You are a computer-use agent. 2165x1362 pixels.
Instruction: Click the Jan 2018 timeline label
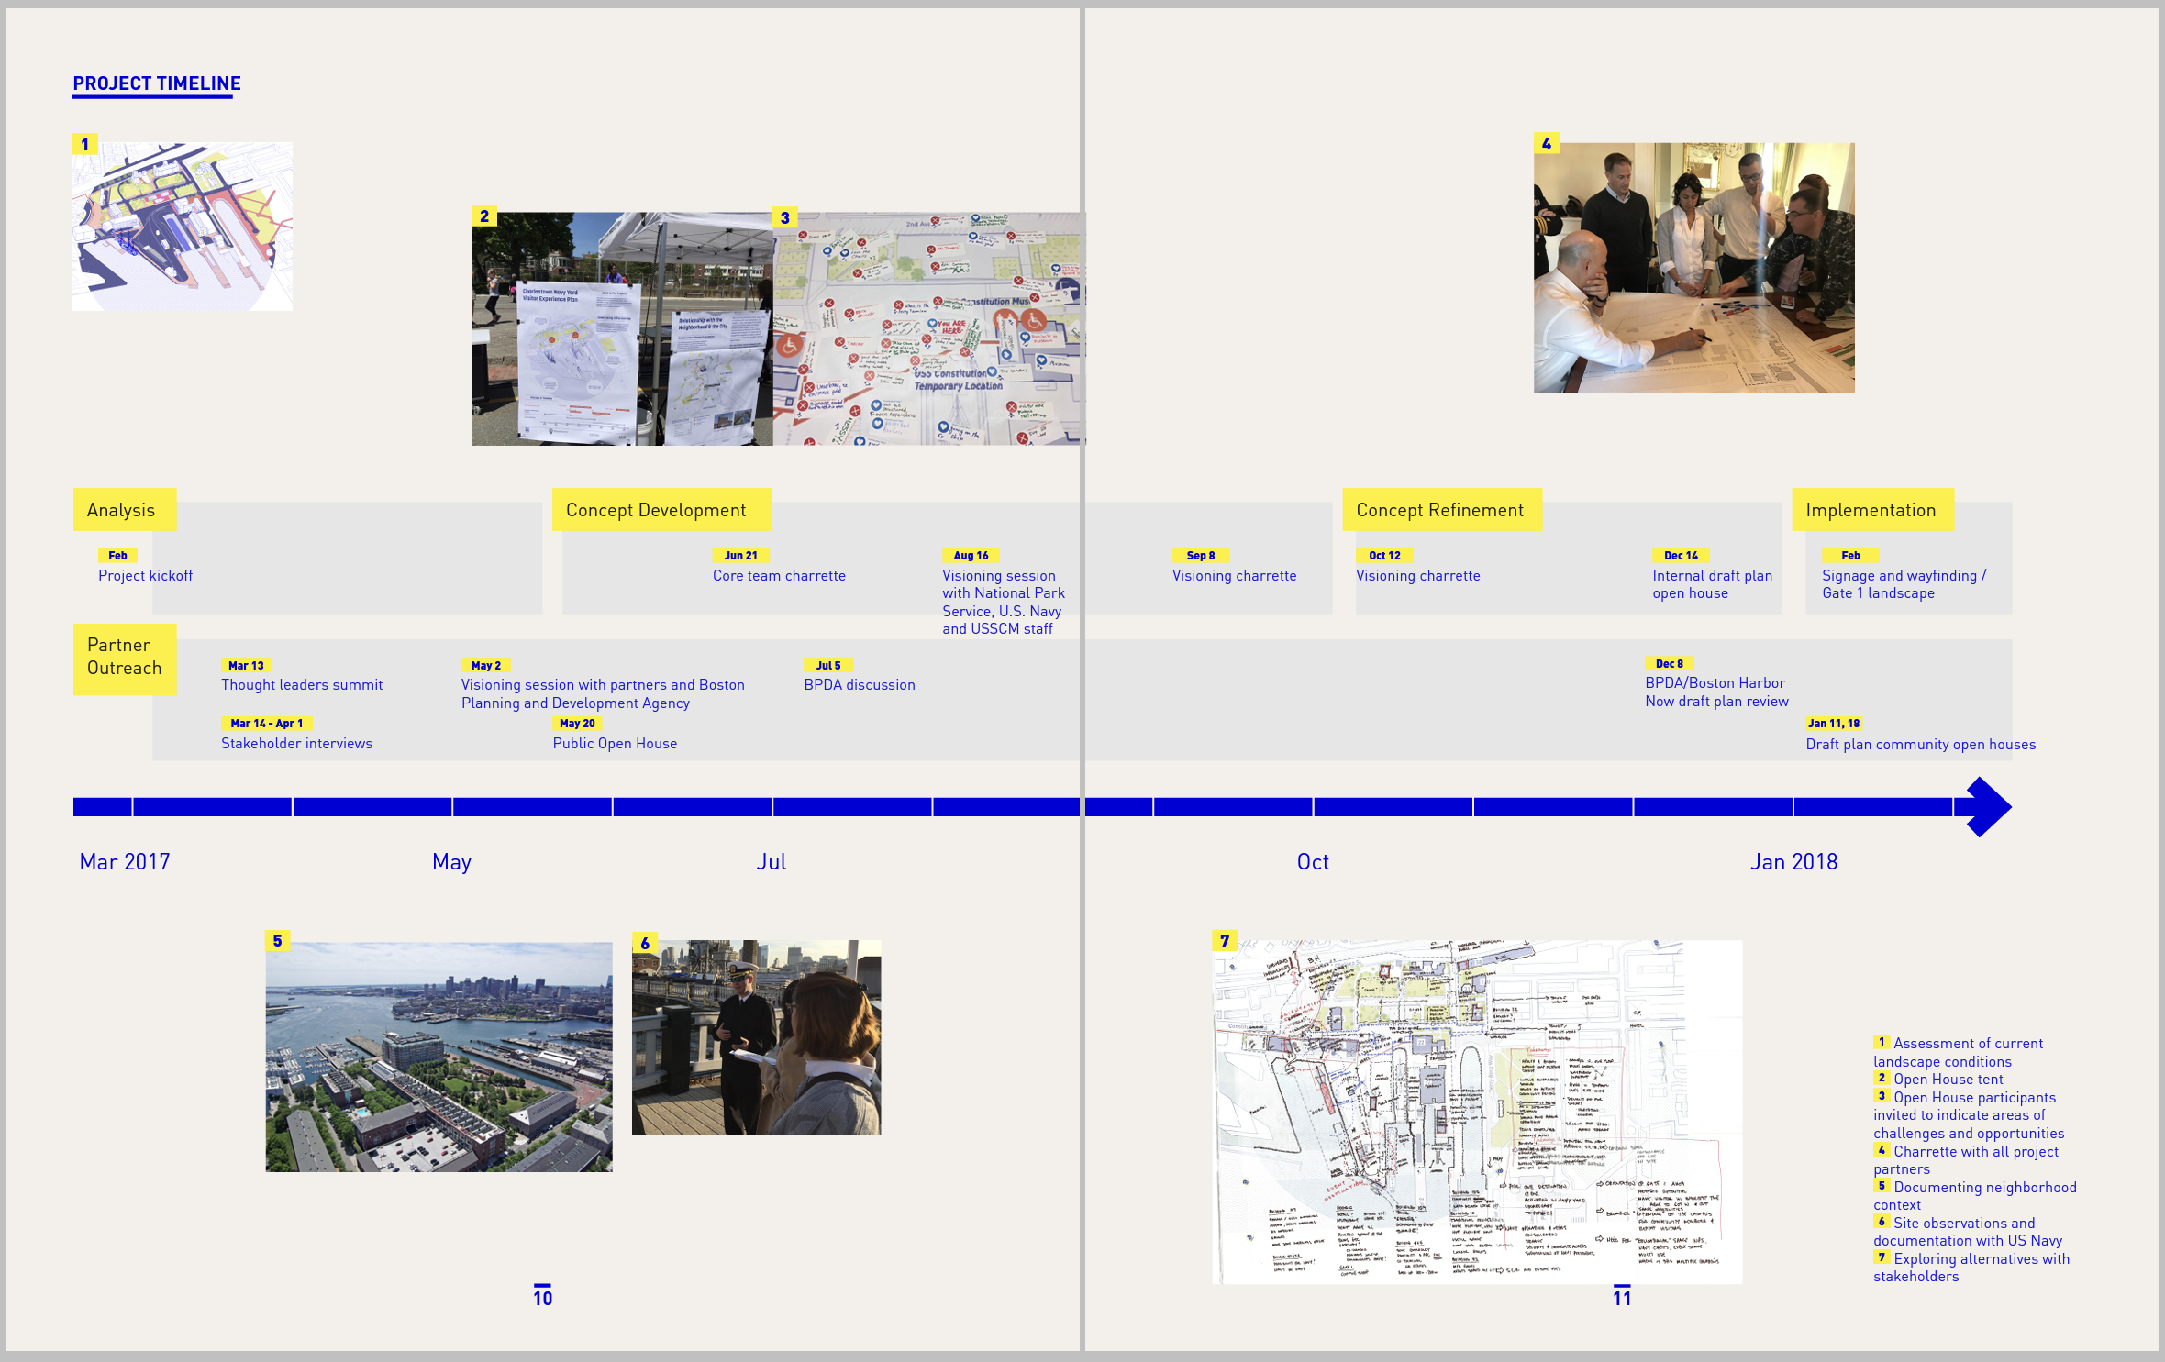(1793, 862)
